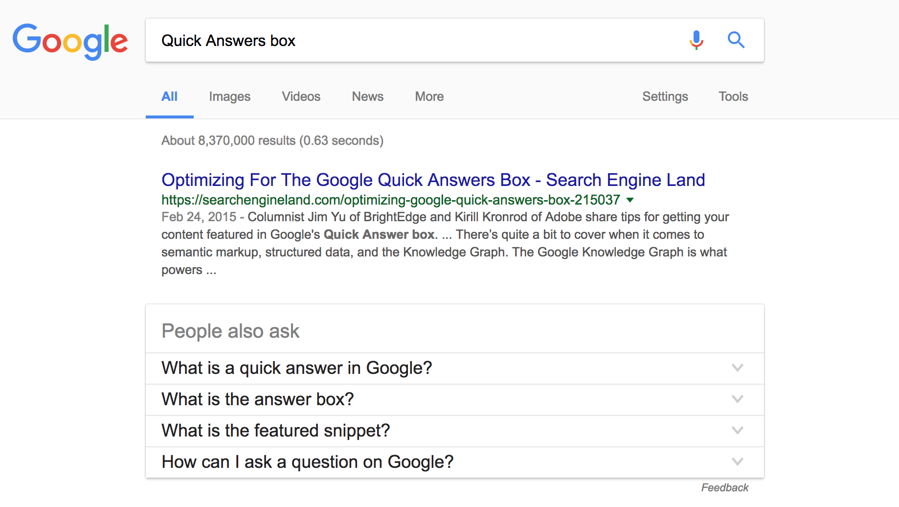This screenshot has height=507, width=899.
Task: Switch to the Images tab
Action: (x=229, y=96)
